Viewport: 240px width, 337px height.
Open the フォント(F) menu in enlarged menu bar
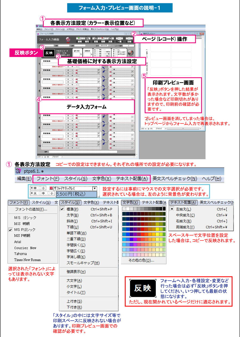pos(48,179)
